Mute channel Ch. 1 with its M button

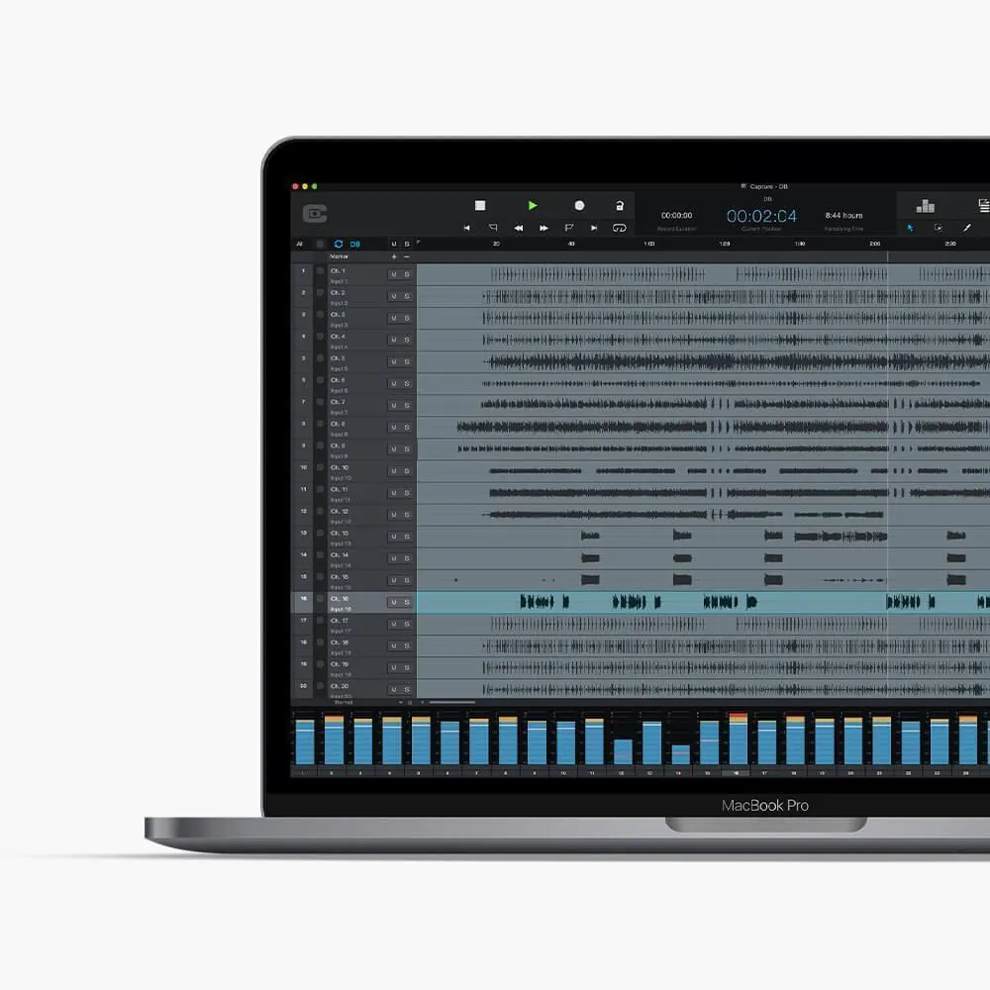point(393,274)
